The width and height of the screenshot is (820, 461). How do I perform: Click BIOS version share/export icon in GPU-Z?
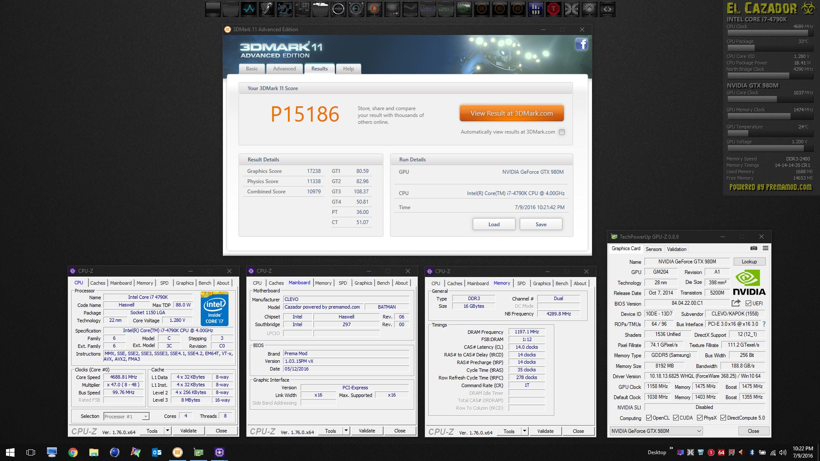pyautogui.click(x=736, y=303)
